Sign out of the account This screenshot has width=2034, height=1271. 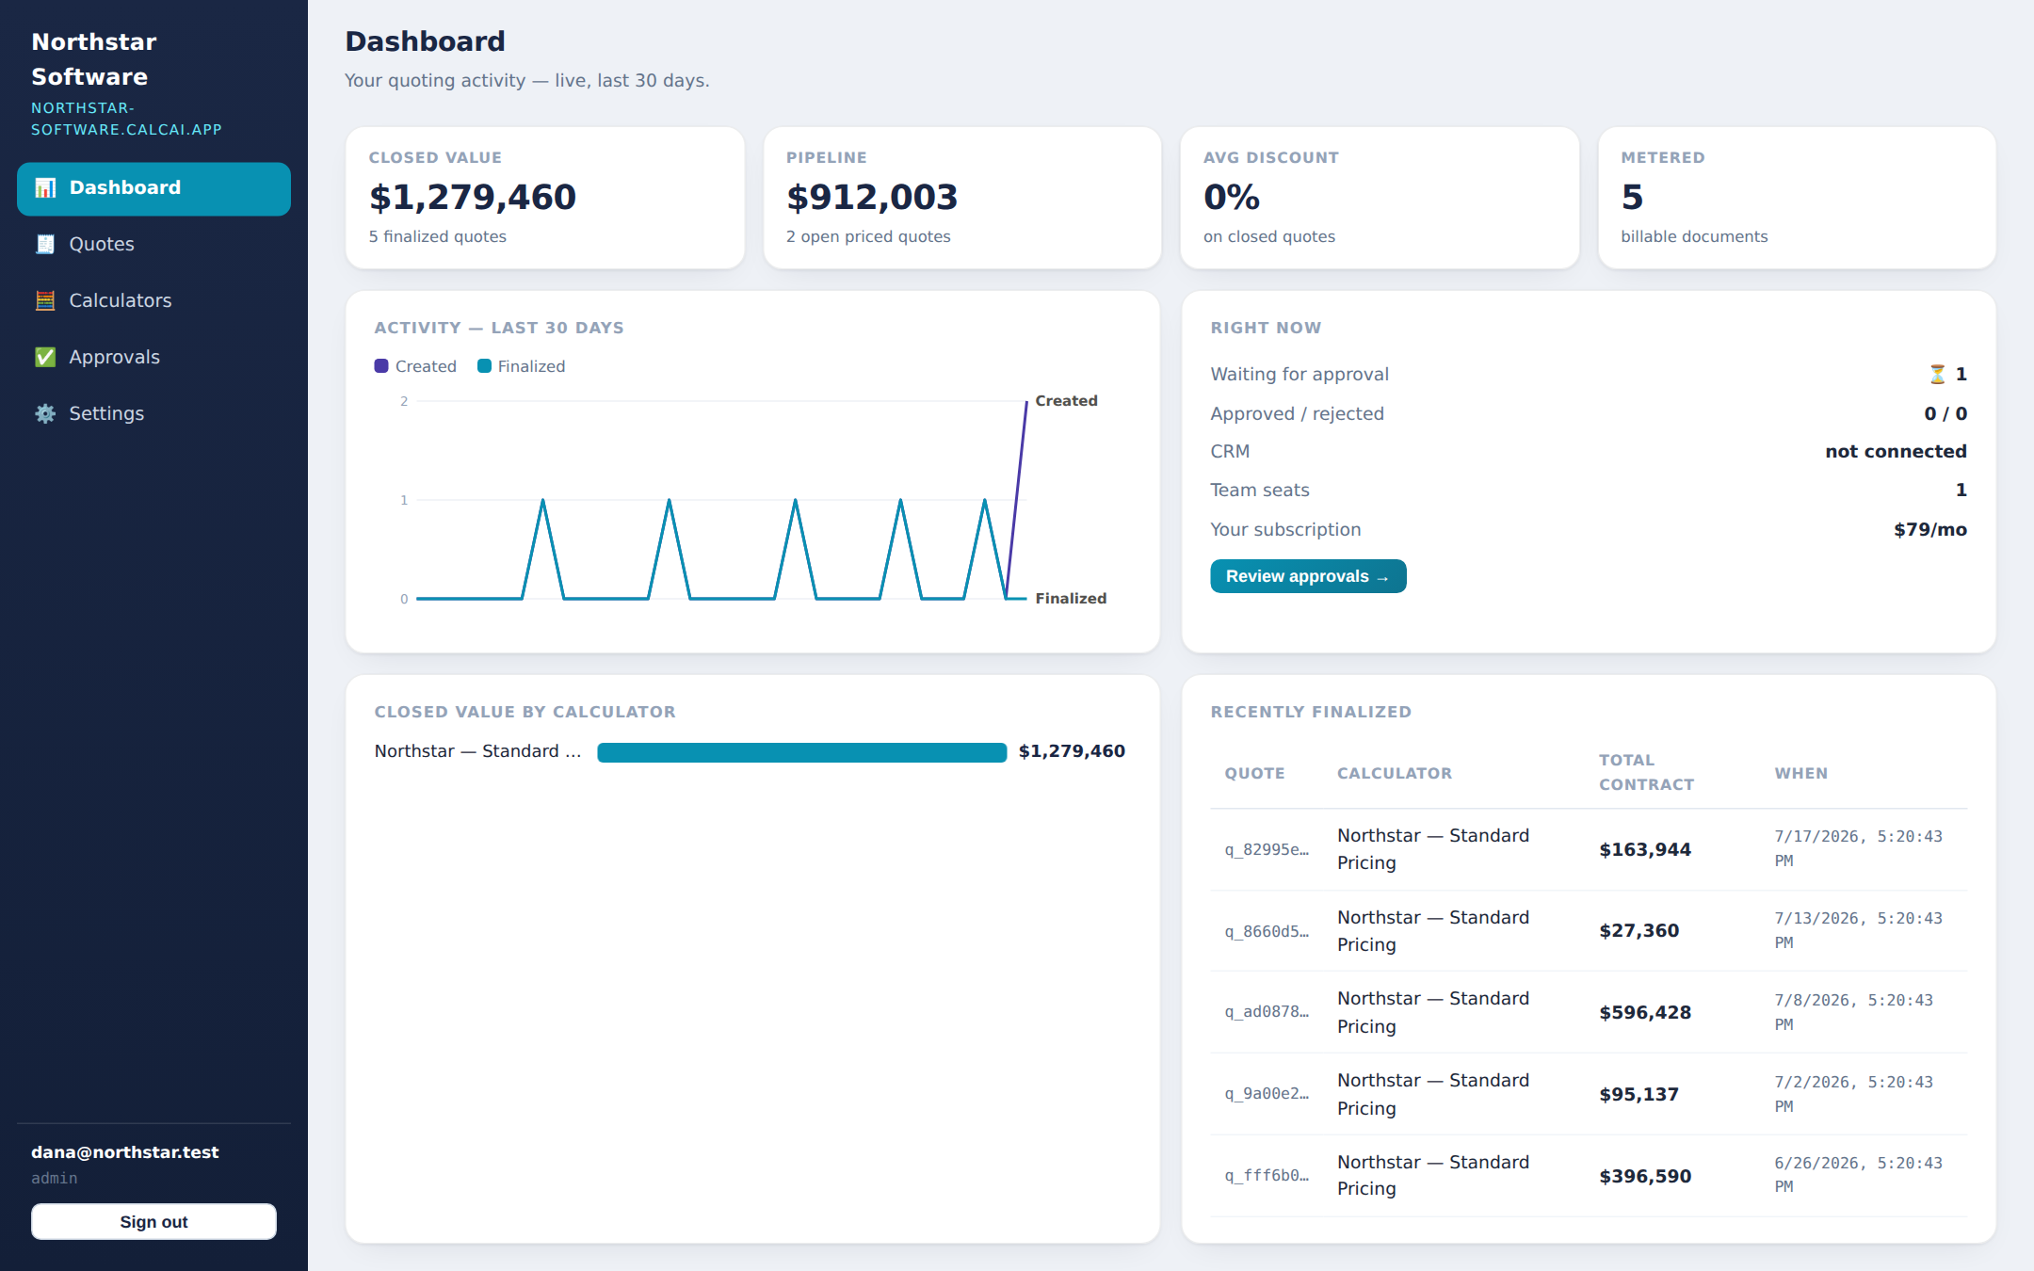point(153,1222)
